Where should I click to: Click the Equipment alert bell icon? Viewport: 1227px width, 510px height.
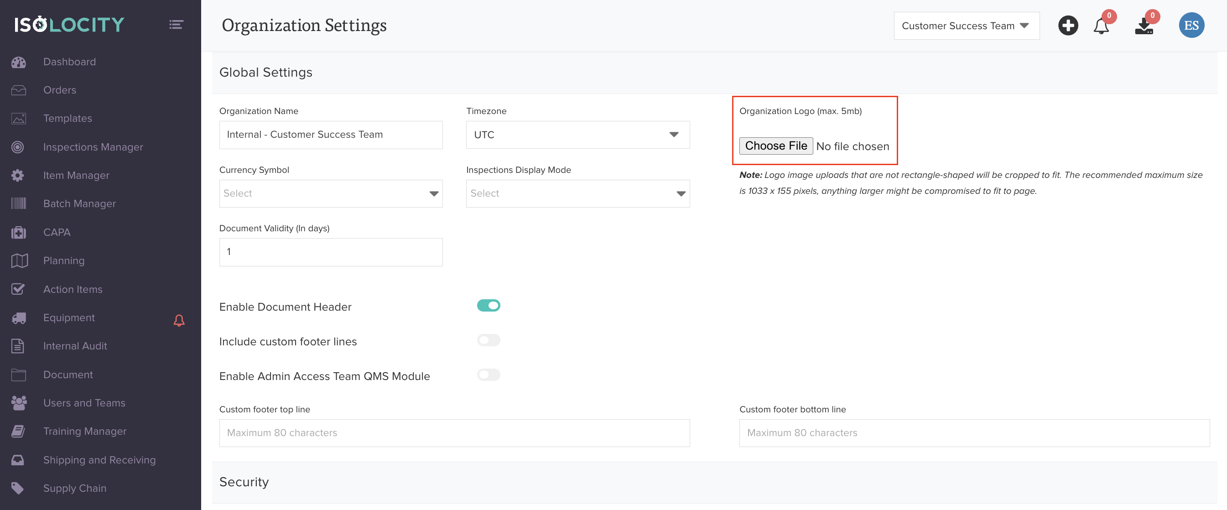tap(179, 320)
